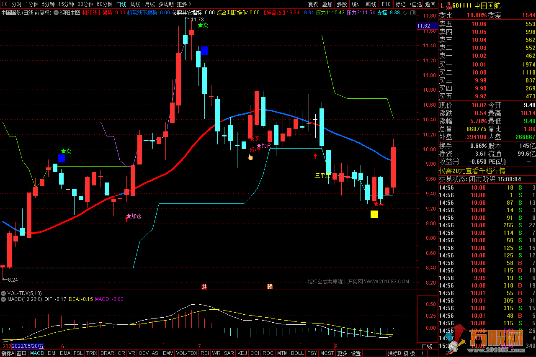Select the 日线 daily period tab
The image size is (536, 357).
[121, 4]
